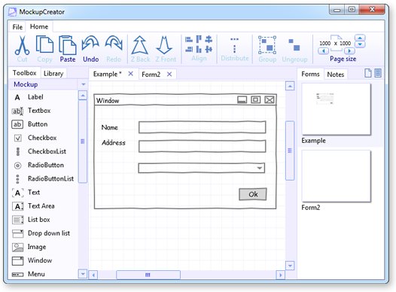396x292 pixels.
Task: Decrease page width with left arrow
Action: 323,51
